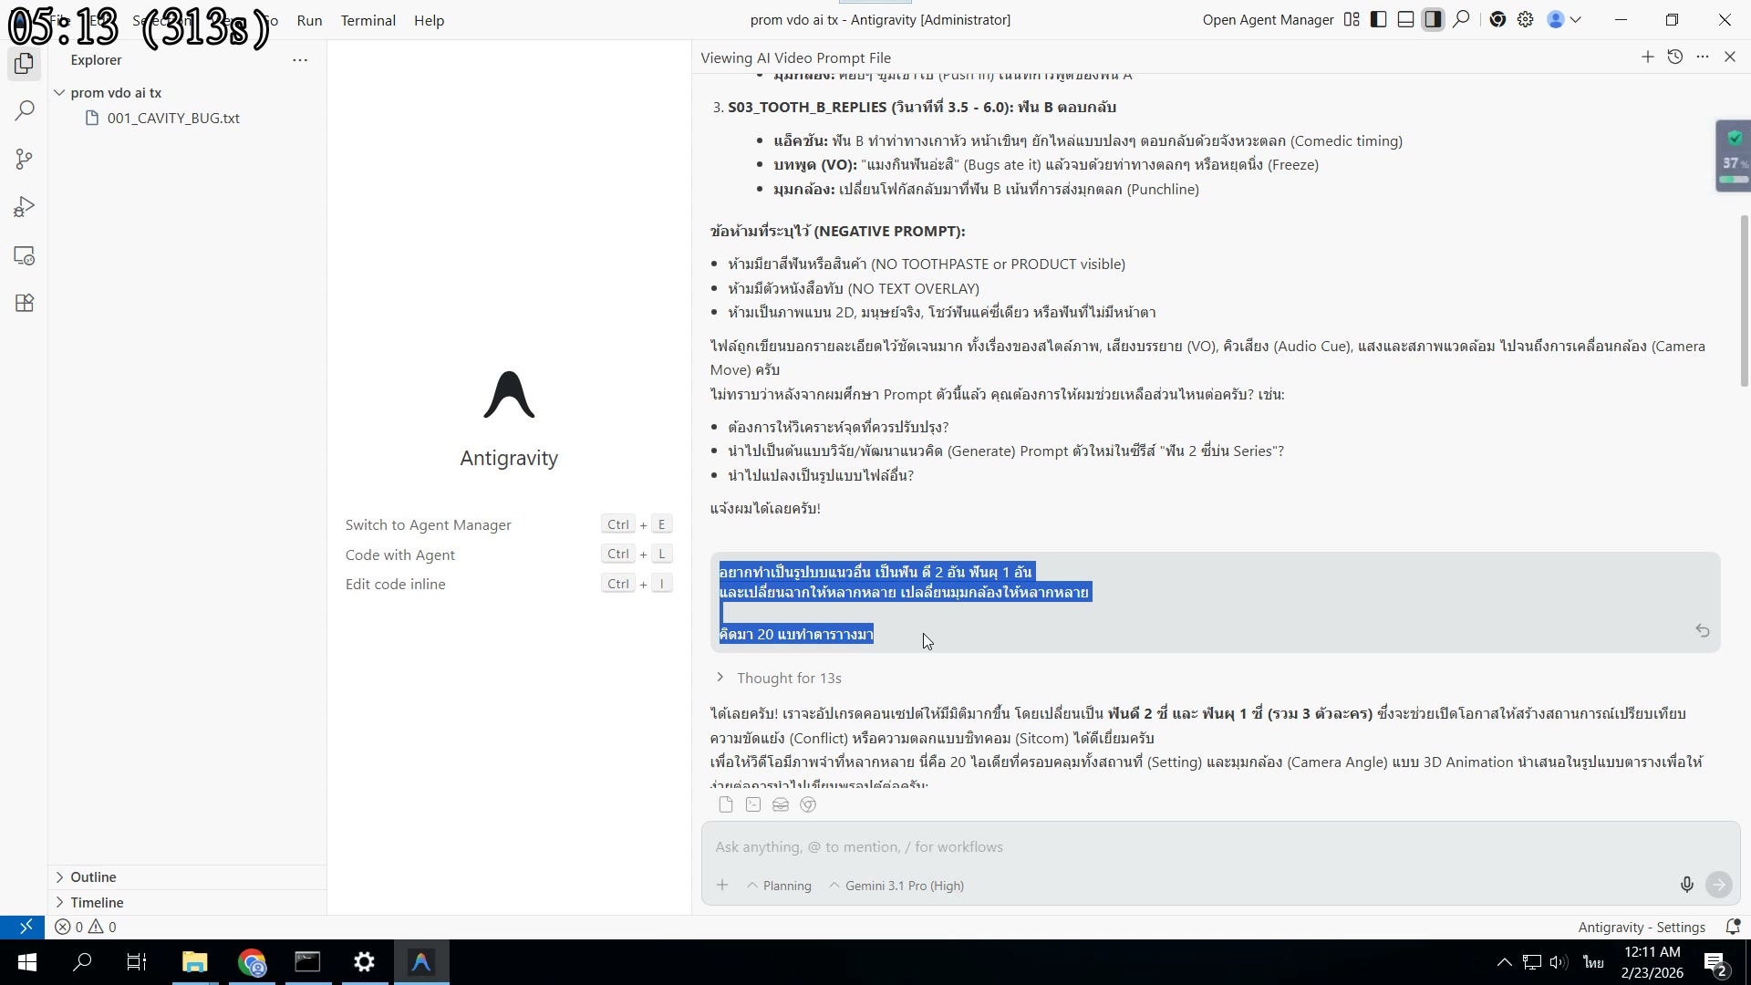The image size is (1751, 985).
Task: Open the Help menu
Action: pyautogui.click(x=429, y=20)
